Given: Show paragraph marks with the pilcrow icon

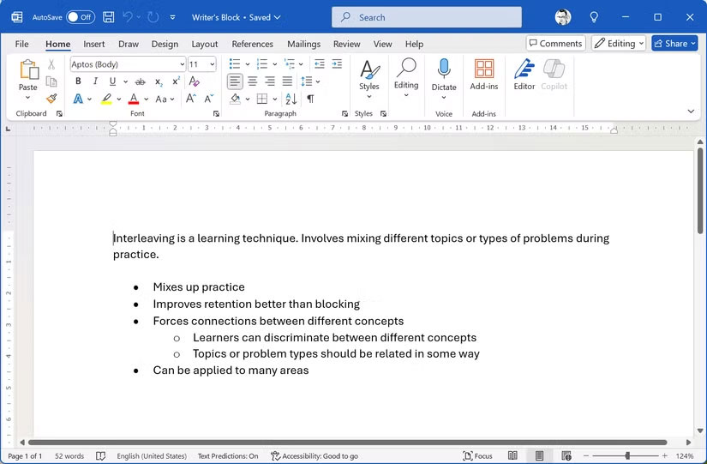Looking at the screenshot, I should [x=310, y=99].
